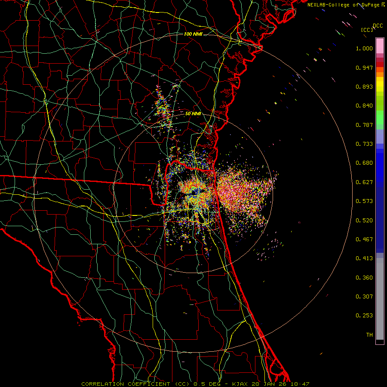The width and height of the screenshot is (387, 387).
Task: Click the 0.840 legend value
Action: [x=364, y=106]
